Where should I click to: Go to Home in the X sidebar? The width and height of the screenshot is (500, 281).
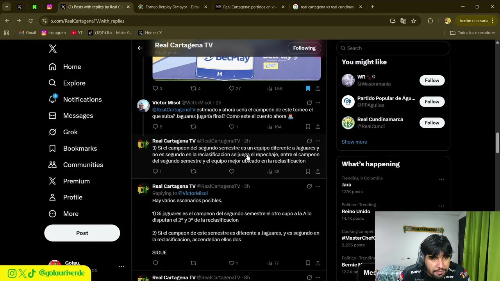tap(65, 67)
